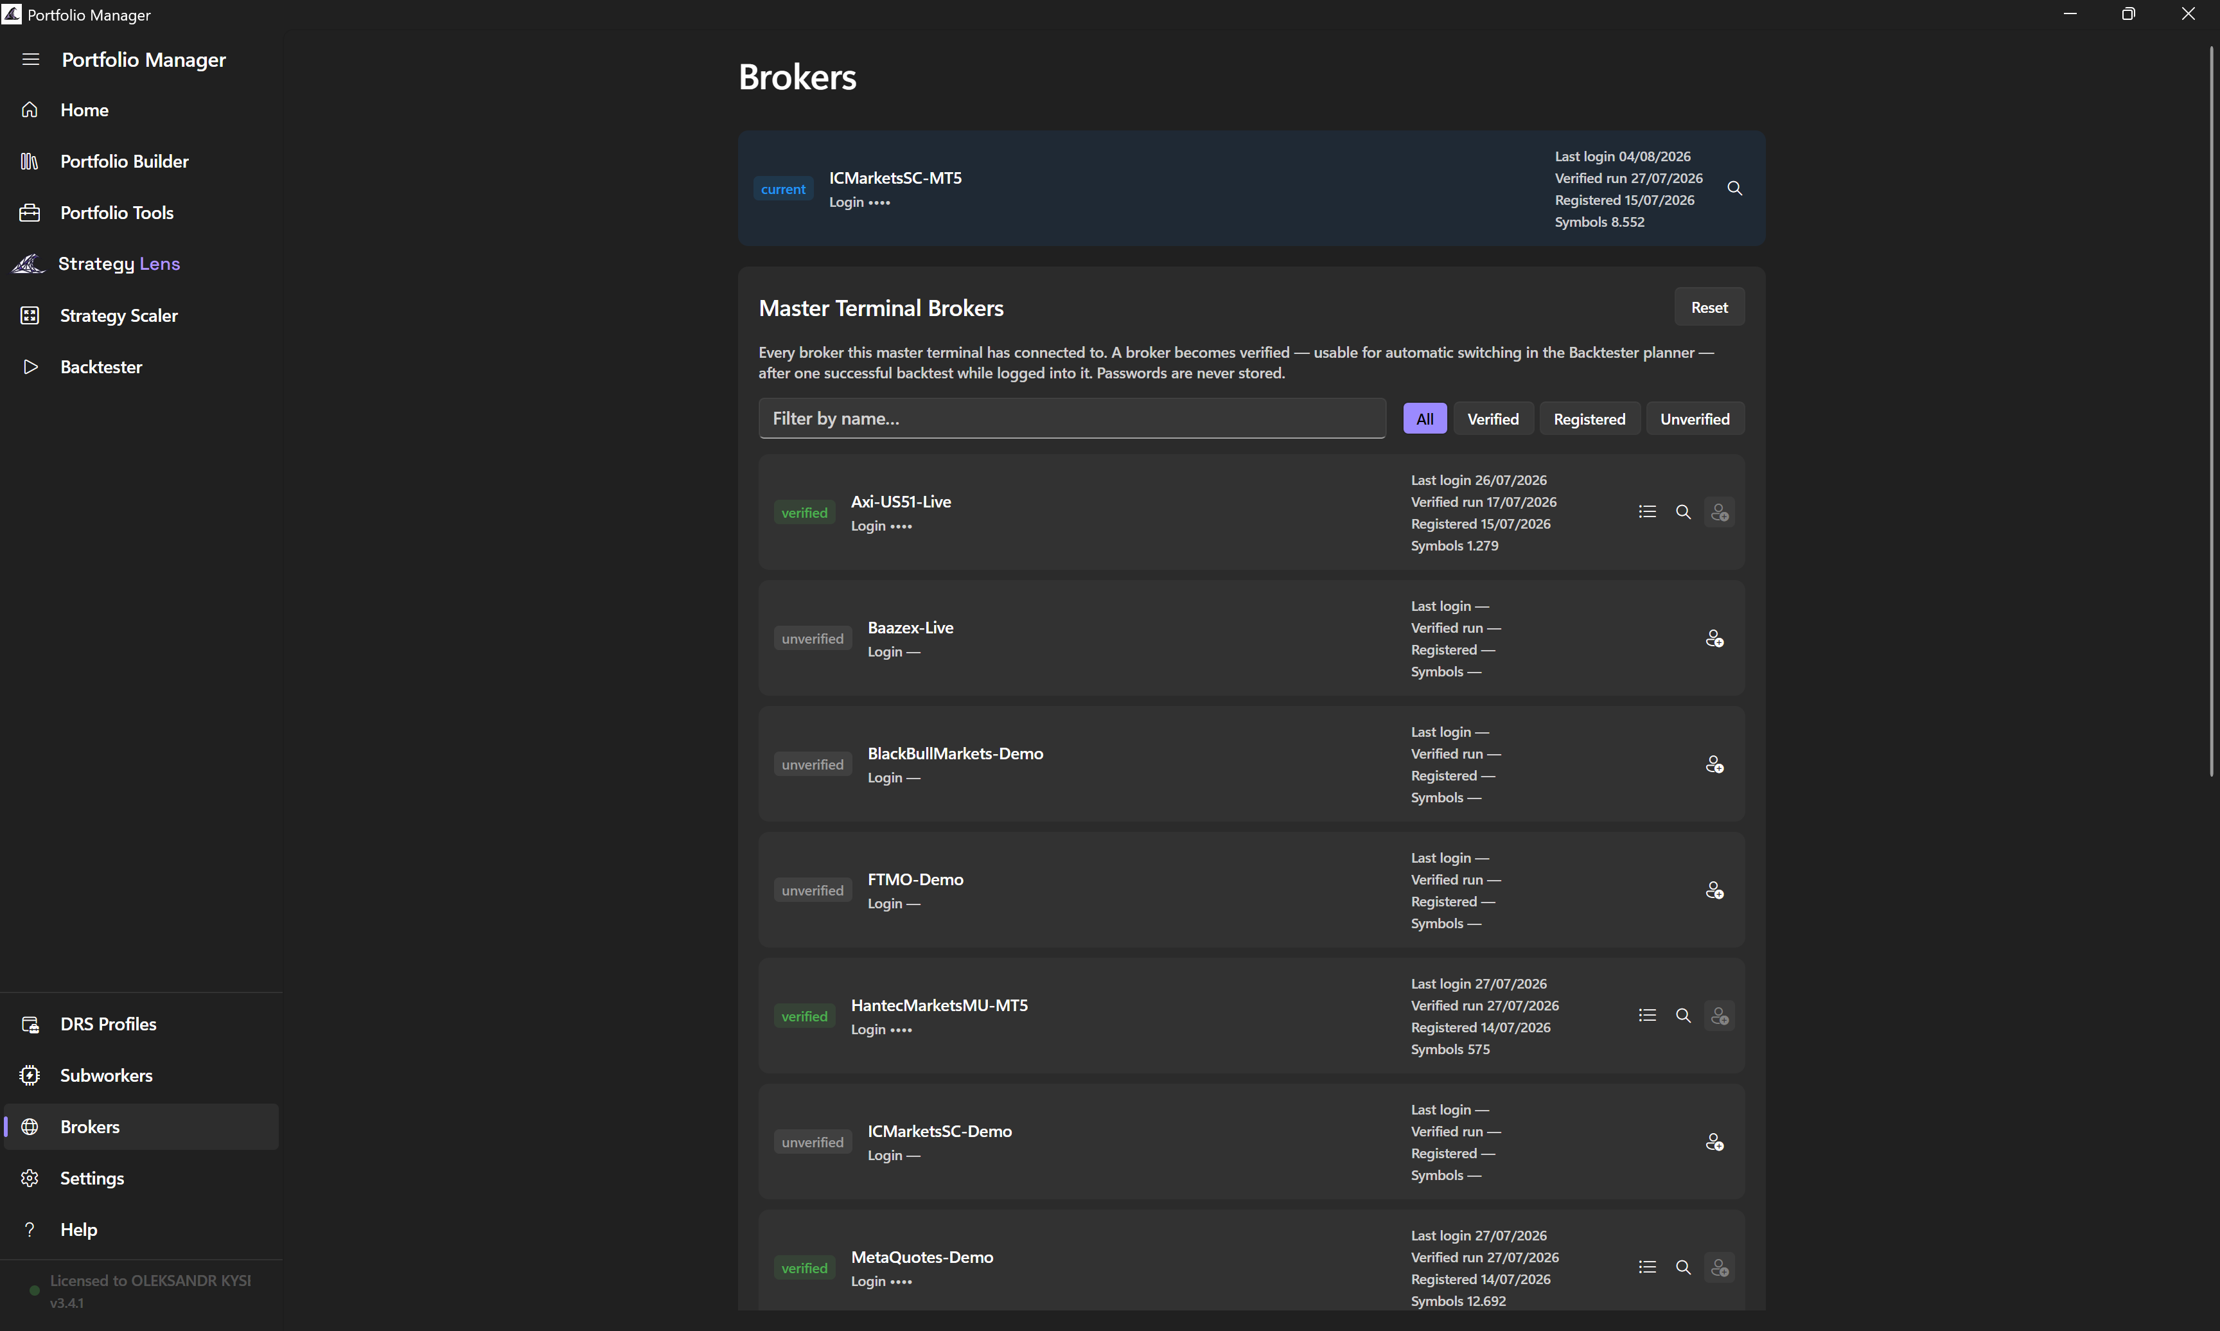Open the symbols list icon for HantecMarketsMU-MT5
Screen dimensions: 2220x1331
point(1647,1016)
